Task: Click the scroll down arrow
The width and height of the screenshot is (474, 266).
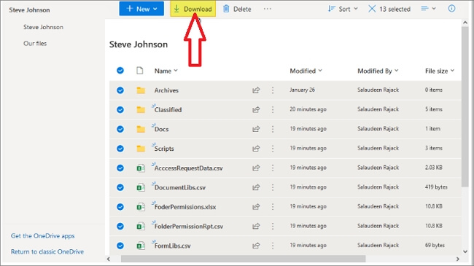Action: tap(465, 251)
